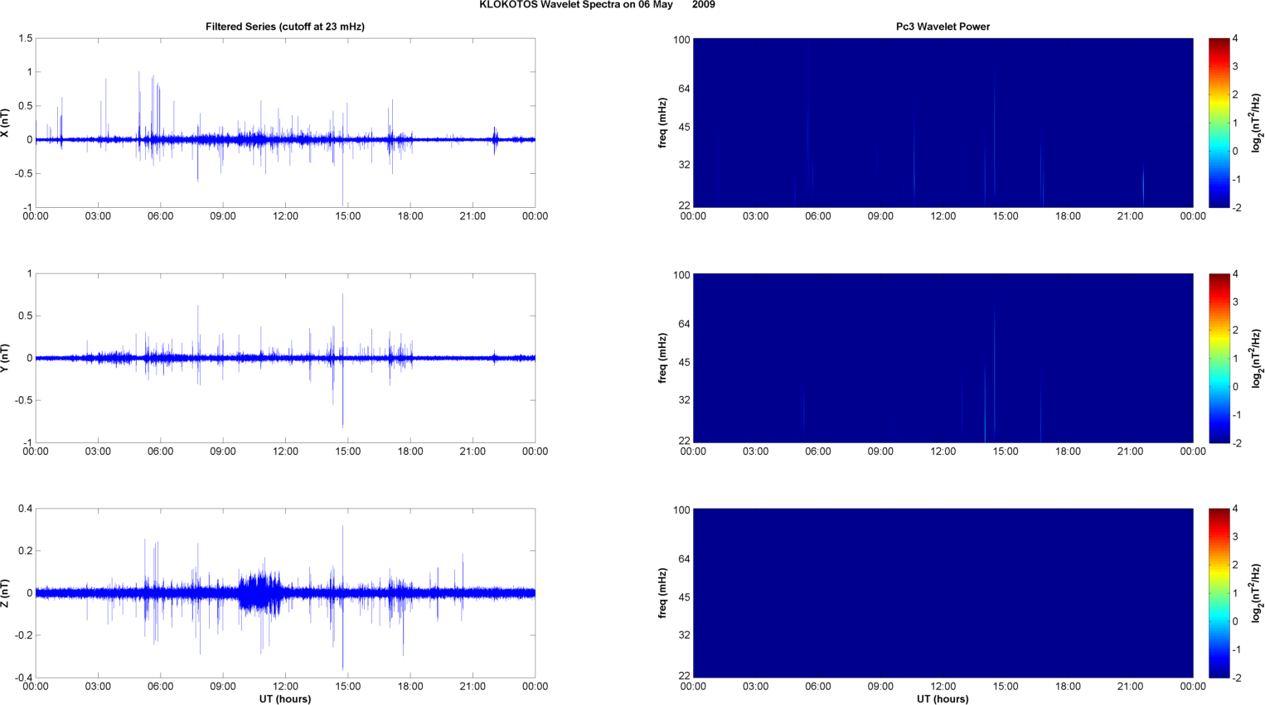Viewport: 1265px width, 705px height.
Task: Click the 32 frequency tick on bottom spectrogram
Action: pyautogui.click(x=684, y=635)
